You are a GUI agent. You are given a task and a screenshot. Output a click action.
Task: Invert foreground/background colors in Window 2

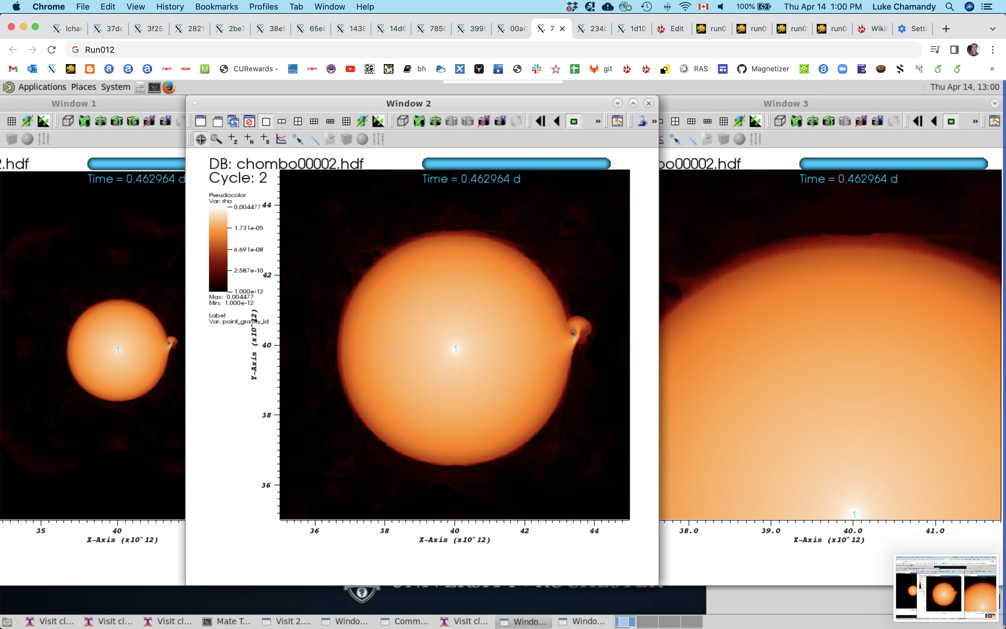point(378,122)
